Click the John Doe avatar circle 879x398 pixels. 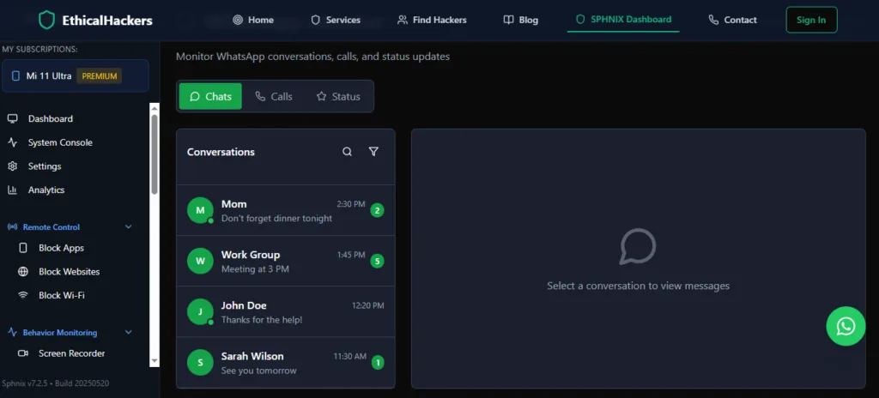click(x=200, y=311)
